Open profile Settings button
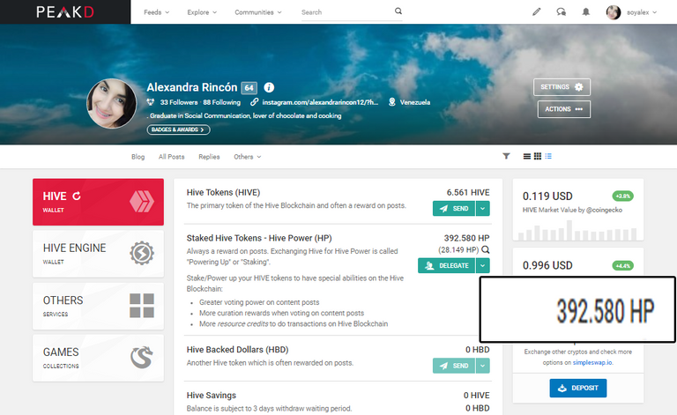677x415 pixels. click(562, 87)
